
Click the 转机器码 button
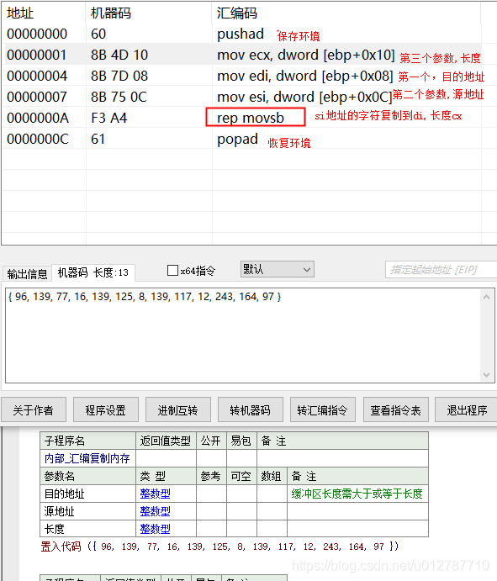250,409
